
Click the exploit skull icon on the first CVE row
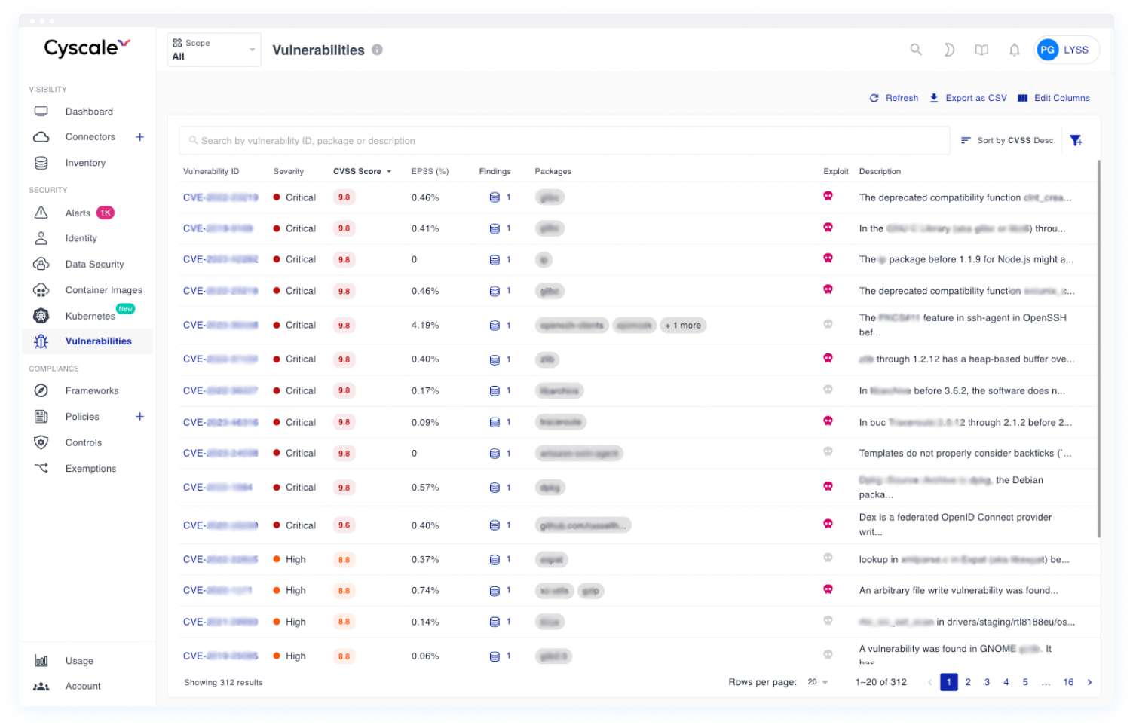(x=828, y=197)
